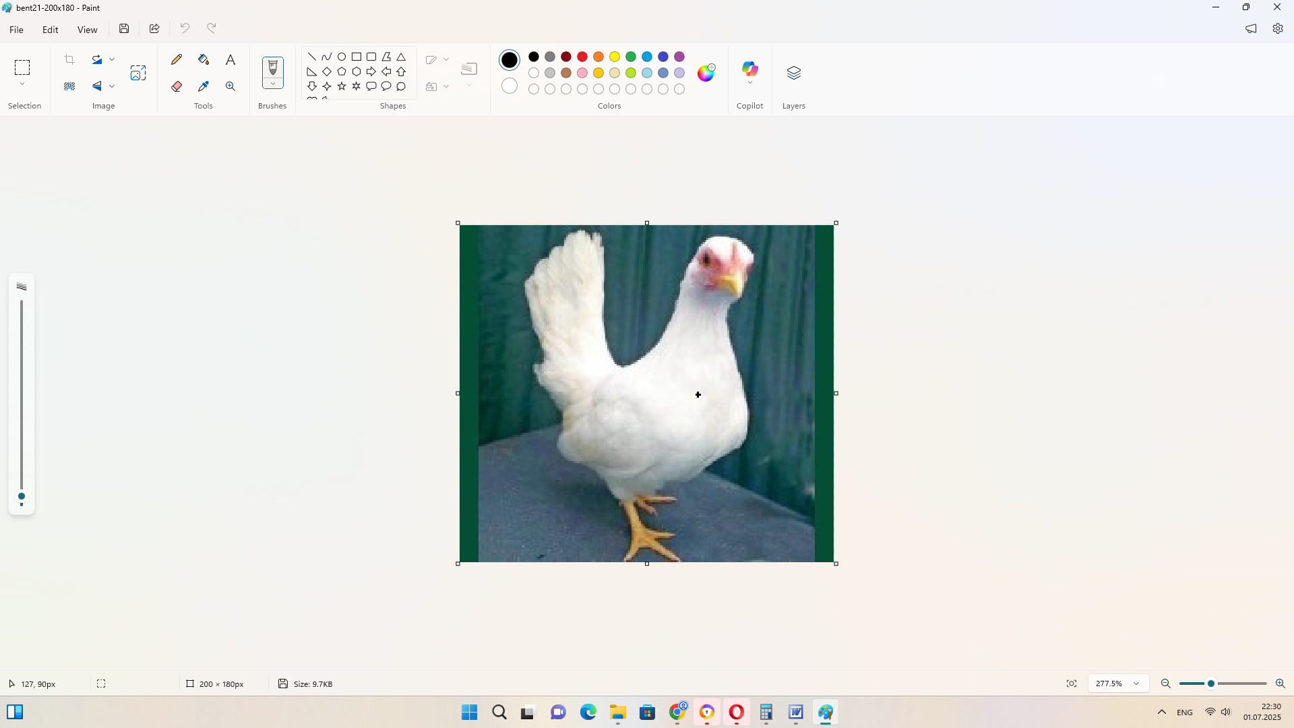The width and height of the screenshot is (1294, 728).
Task: Select the Magnifier tool
Action: coord(230,86)
